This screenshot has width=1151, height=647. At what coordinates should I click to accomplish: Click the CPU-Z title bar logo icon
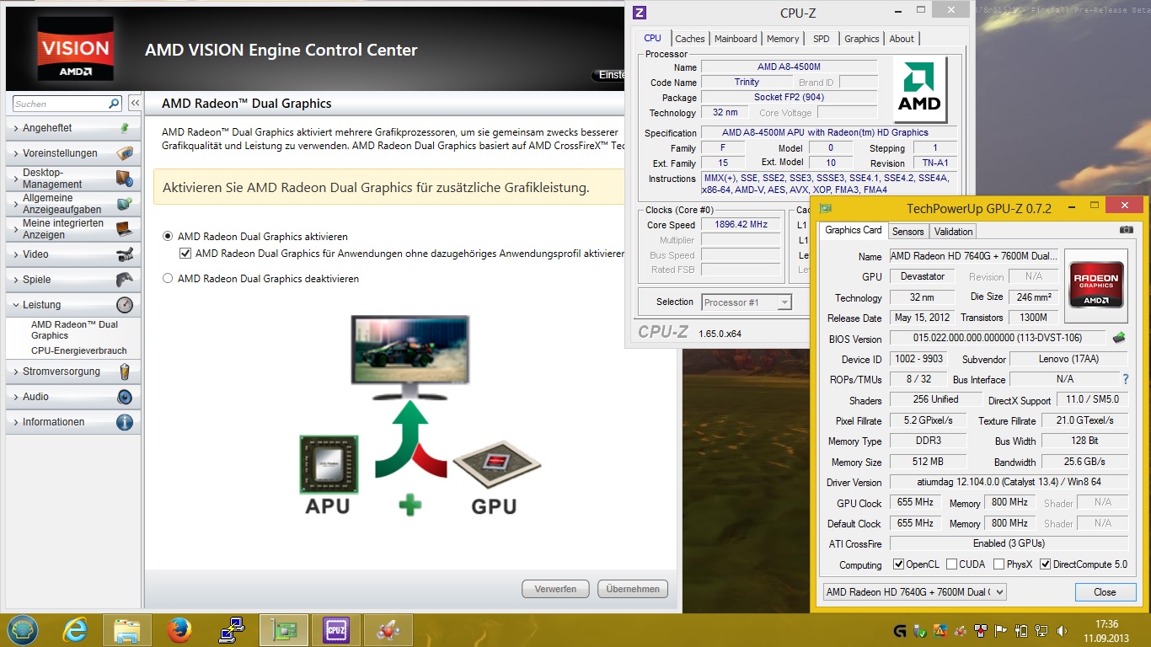point(640,12)
